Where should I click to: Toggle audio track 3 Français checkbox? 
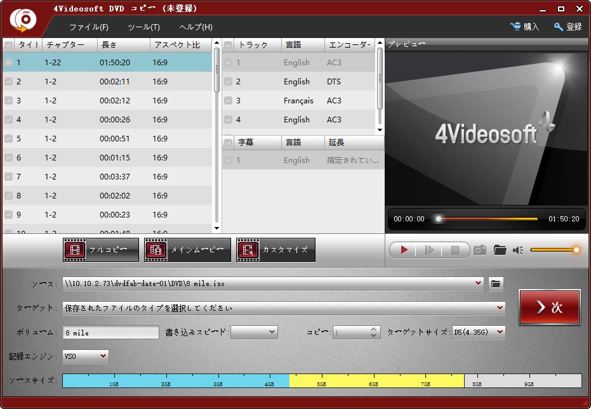click(x=228, y=101)
